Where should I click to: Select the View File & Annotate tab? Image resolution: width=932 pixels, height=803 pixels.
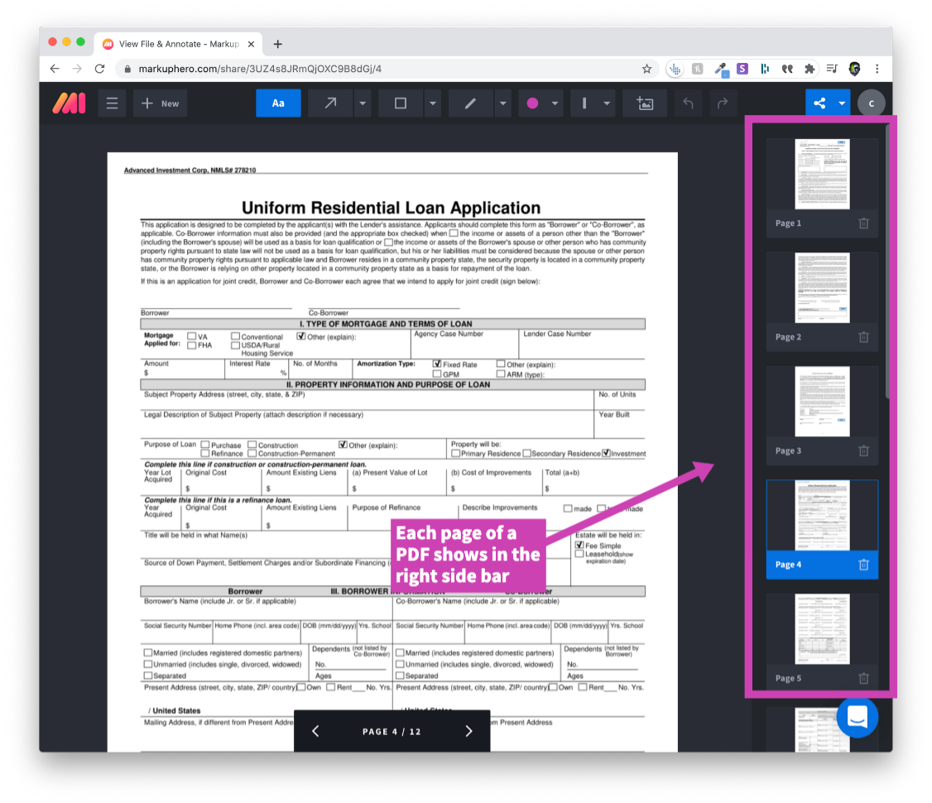coord(178,44)
